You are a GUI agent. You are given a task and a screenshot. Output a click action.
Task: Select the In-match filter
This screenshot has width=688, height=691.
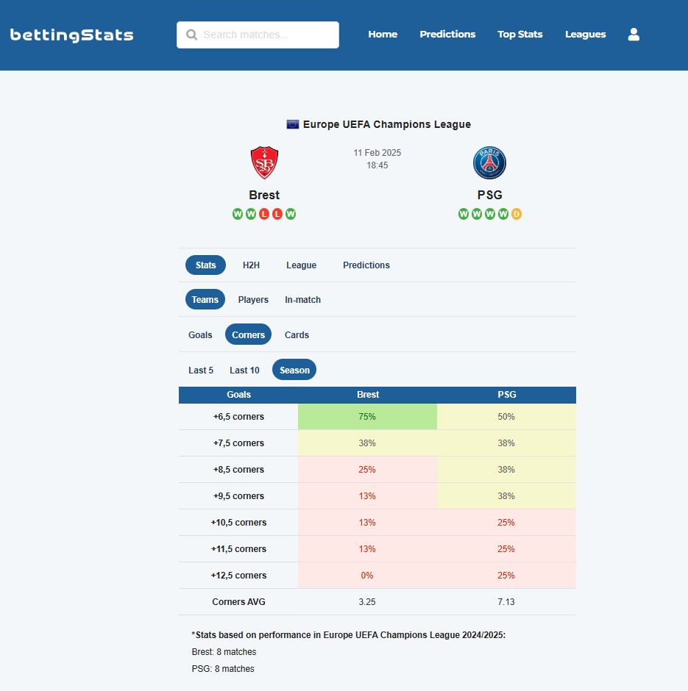point(302,300)
